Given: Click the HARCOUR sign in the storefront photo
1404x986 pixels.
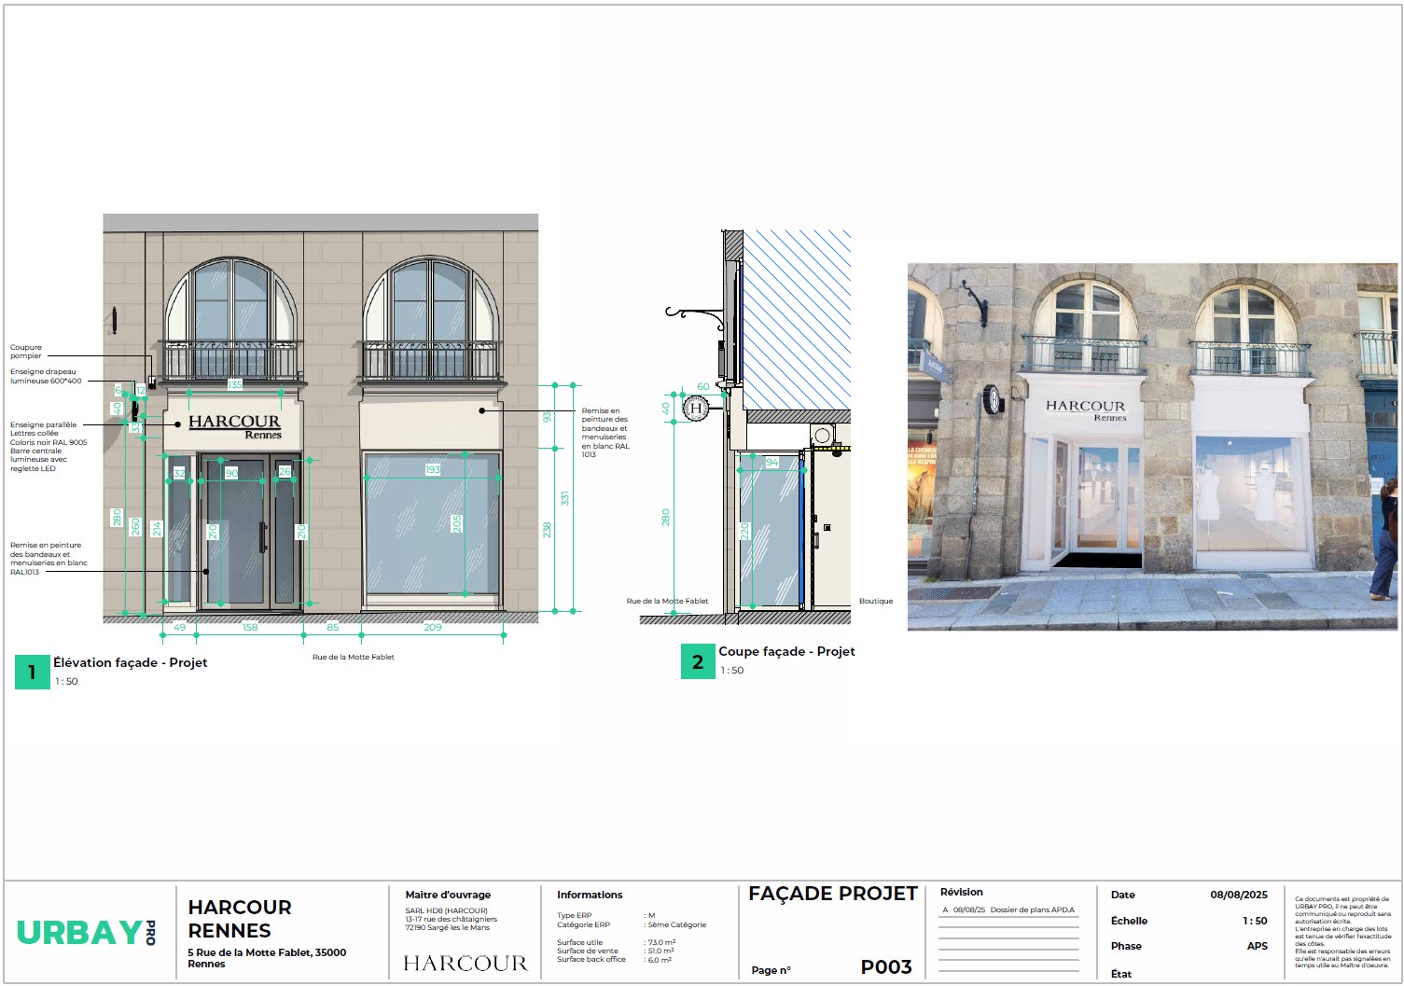Looking at the screenshot, I should [x=1085, y=408].
